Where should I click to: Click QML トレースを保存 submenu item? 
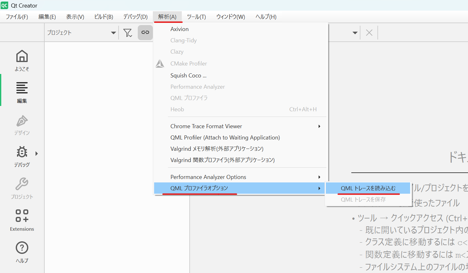pos(368,200)
